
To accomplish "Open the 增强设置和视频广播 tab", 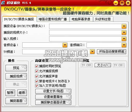I will [x=53, y=19].
